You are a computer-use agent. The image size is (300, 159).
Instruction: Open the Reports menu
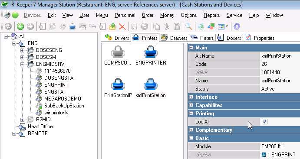coord(211,15)
